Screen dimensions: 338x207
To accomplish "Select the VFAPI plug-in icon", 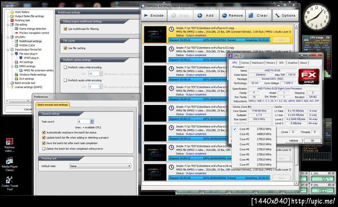I will [21, 58].
